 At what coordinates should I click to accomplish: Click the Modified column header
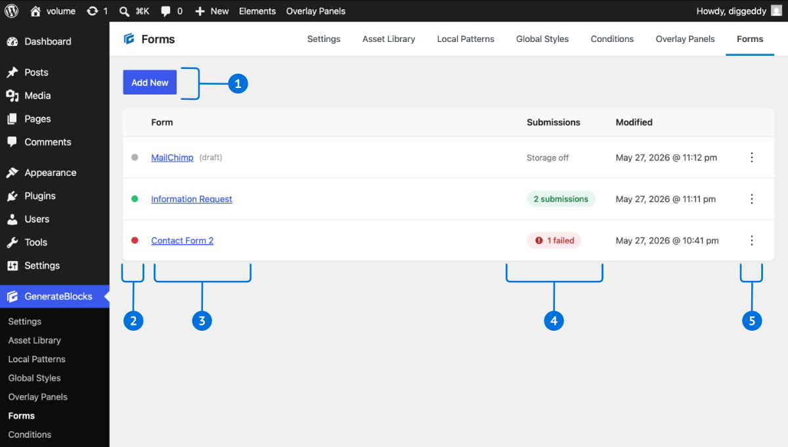pos(634,122)
